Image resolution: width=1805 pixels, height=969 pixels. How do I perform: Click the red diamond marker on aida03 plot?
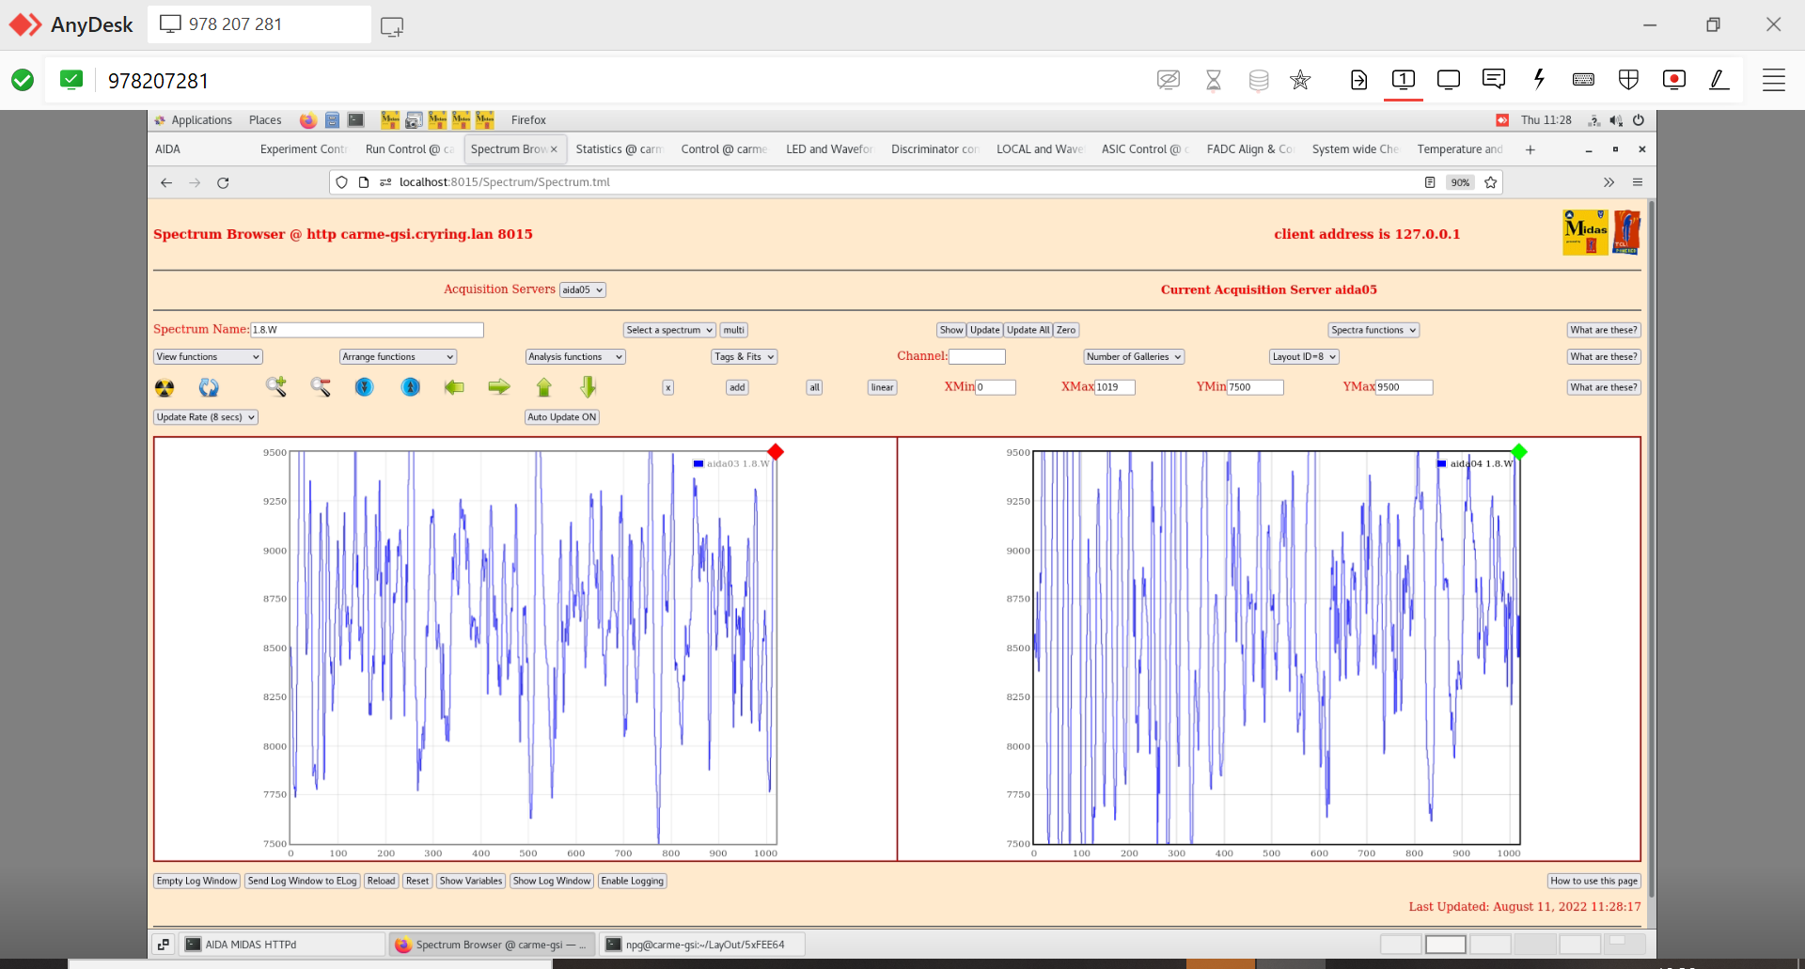[x=776, y=452]
